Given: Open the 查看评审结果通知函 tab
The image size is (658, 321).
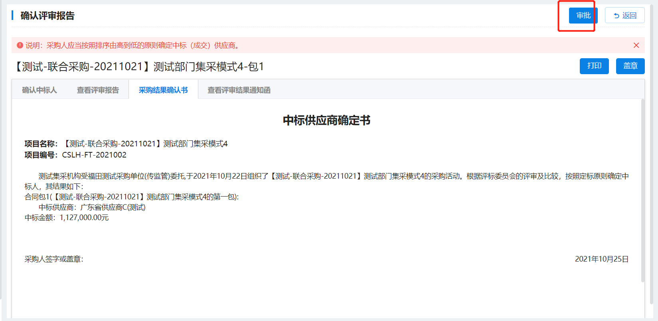Looking at the screenshot, I should [x=239, y=90].
